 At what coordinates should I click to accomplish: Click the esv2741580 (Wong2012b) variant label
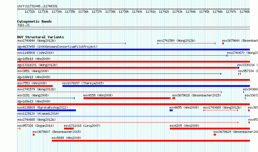tap(176, 41)
